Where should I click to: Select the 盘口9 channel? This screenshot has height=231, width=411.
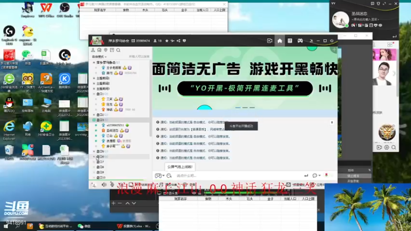(100, 172)
